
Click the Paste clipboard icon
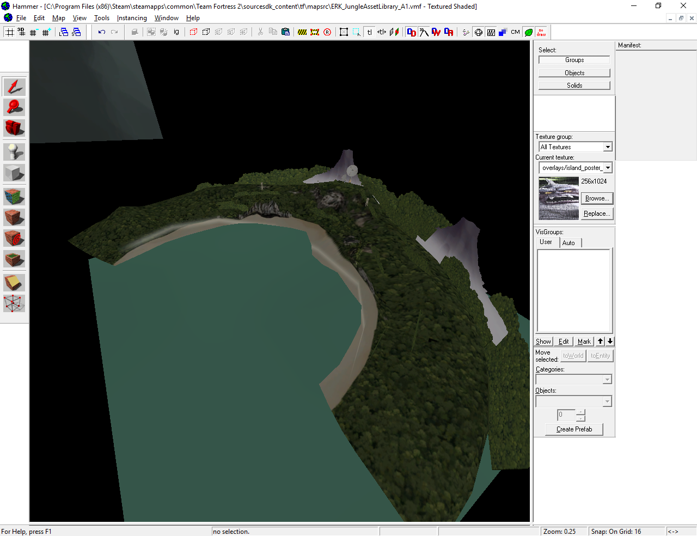click(285, 32)
